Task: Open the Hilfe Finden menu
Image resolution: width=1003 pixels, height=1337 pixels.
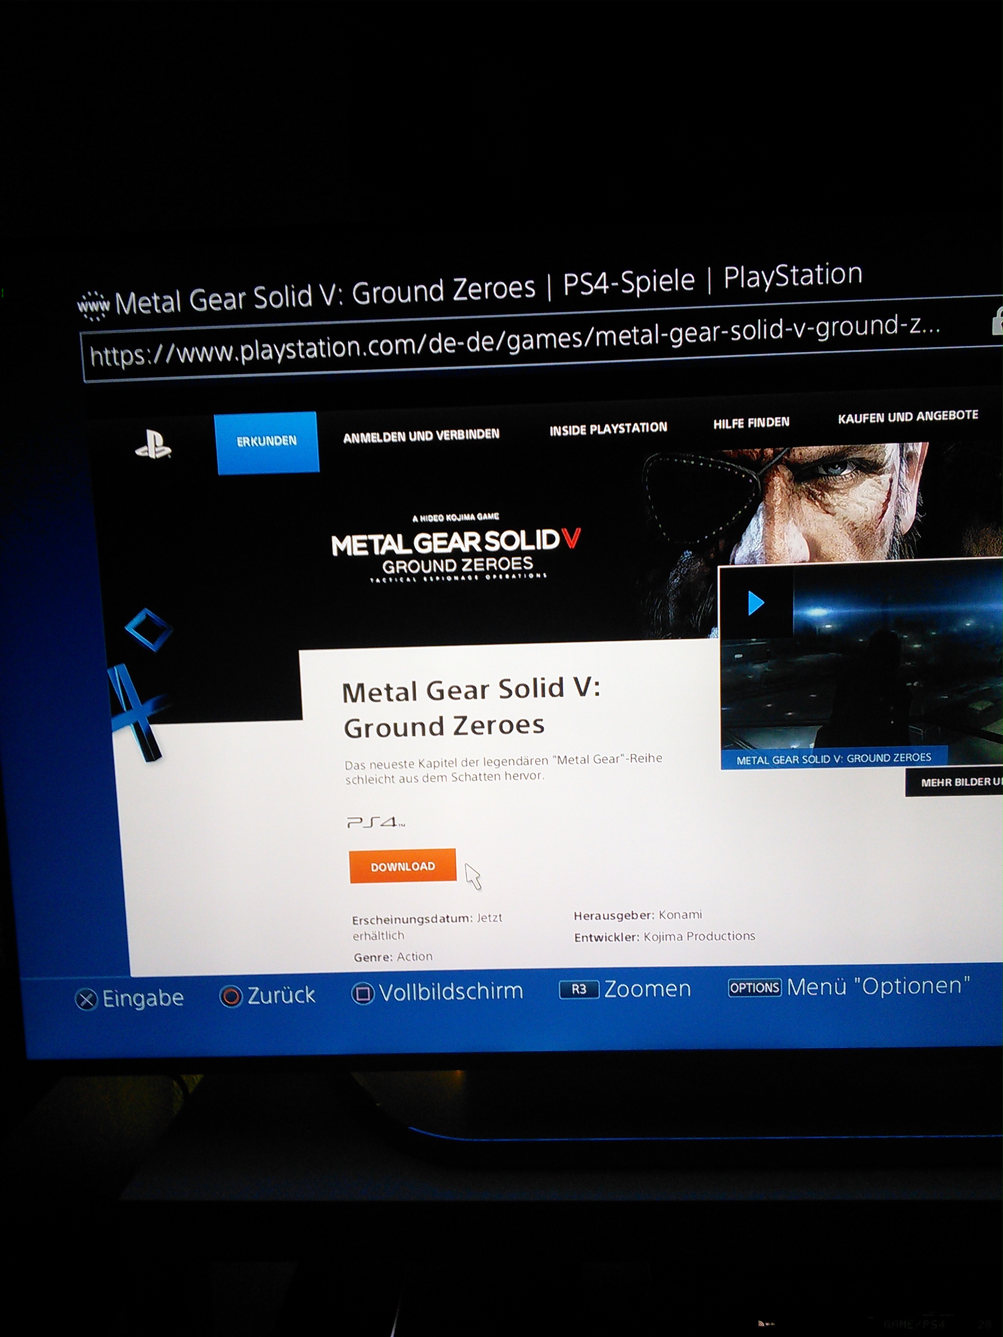Action: tap(751, 422)
